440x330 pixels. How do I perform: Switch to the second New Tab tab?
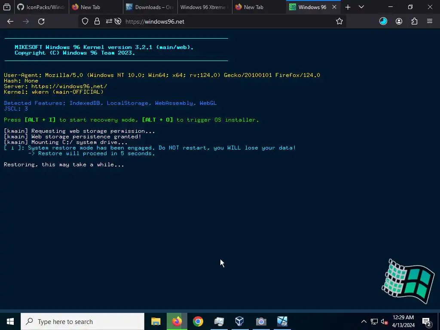[x=259, y=7]
